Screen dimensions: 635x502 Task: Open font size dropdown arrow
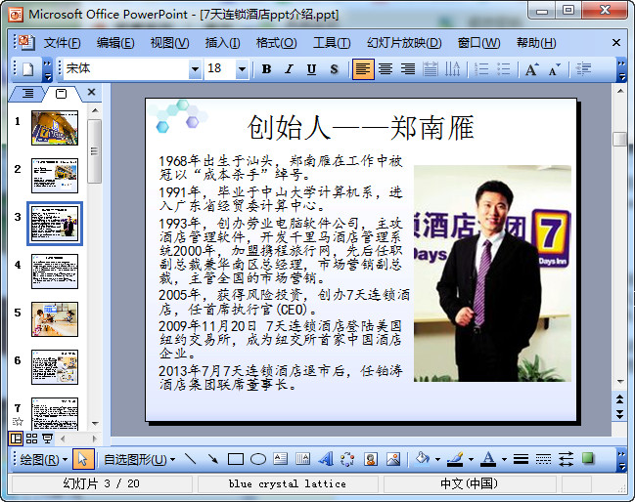(242, 69)
